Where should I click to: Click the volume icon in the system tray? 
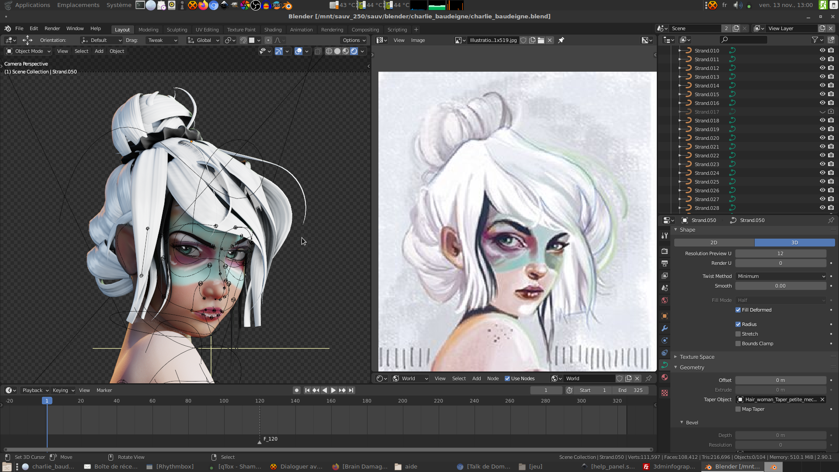pos(737,5)
